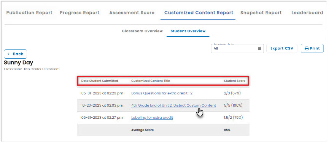Click the 5/5 (100%) score cell
The image size is (329, 142).
tap(233, 105)
